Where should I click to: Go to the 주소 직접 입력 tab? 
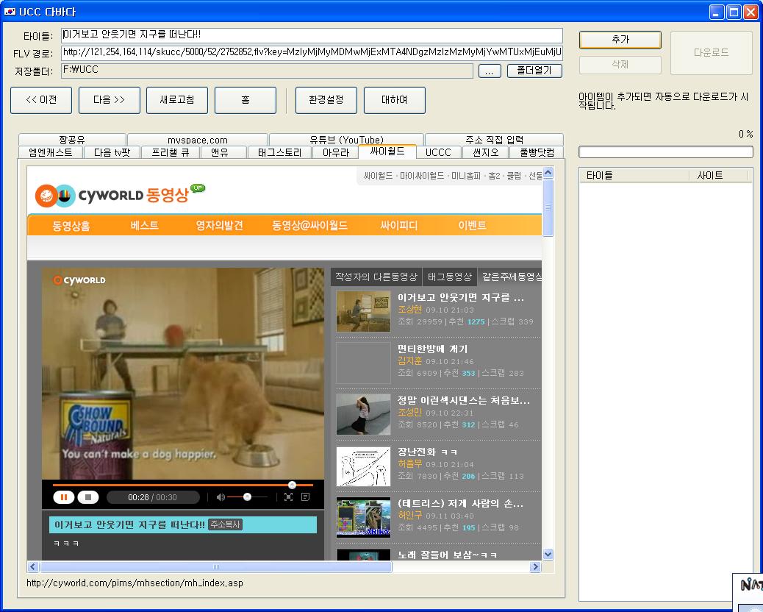[495, 140]
